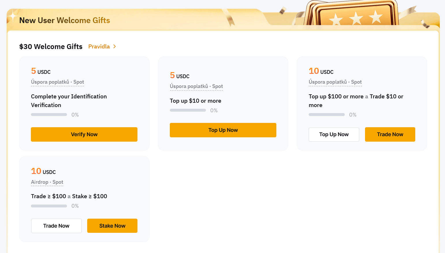This screenshot has height=253, width=445.
Task: Click the chevron arrow beside Pravidla
Action: pos(115,47)
